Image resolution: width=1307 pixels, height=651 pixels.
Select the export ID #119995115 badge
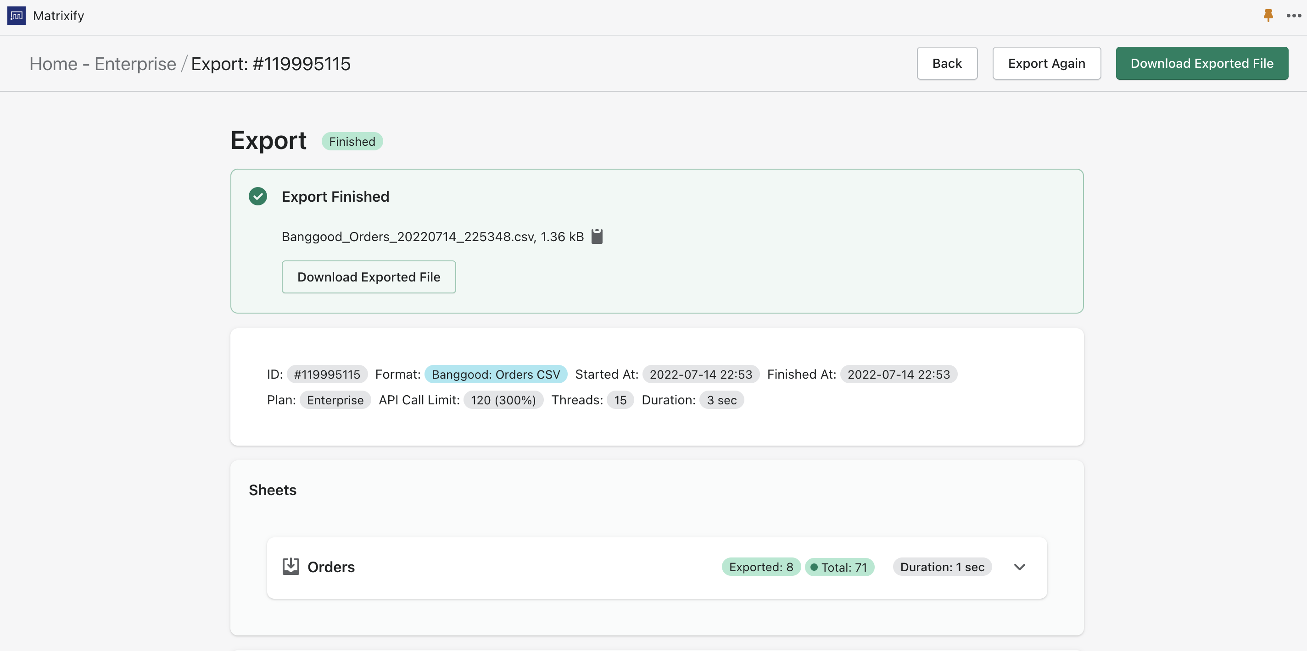[327, 374]
